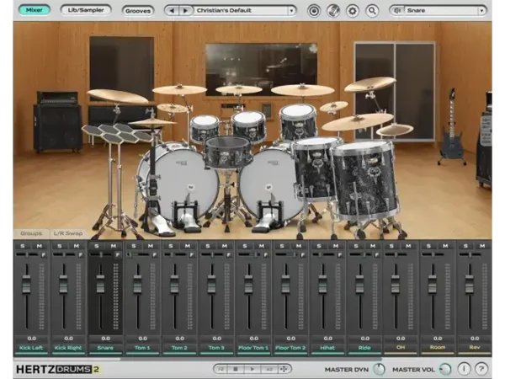Screen dimensions: 505x379
Task: Click the Kick Left volume fader
Action: [27, 285]
